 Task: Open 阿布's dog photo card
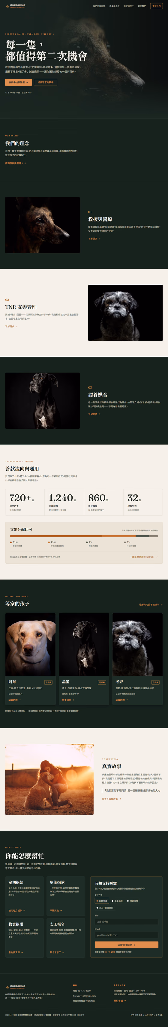tap(31, 644)
